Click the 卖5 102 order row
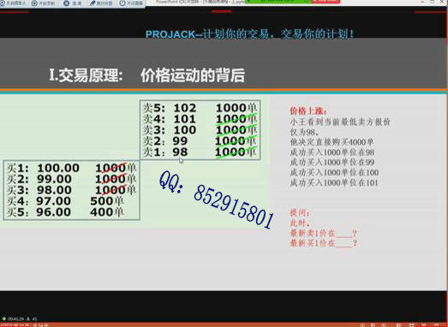Viewport: 448px width, 327px height. click(200, 108)
